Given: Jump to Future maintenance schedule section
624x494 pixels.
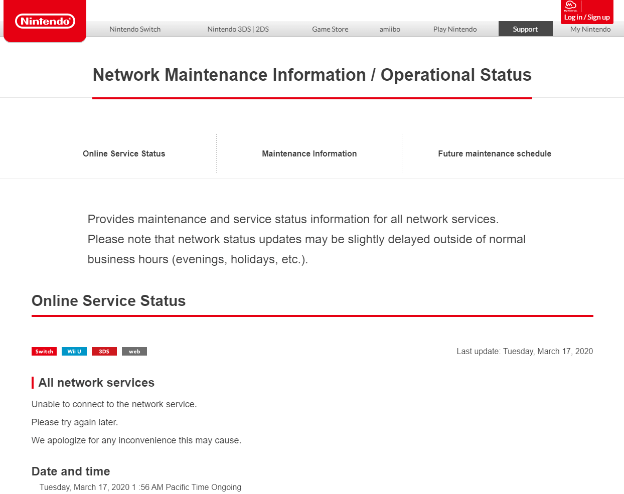Looking at the screenshot, I should 495,153.
